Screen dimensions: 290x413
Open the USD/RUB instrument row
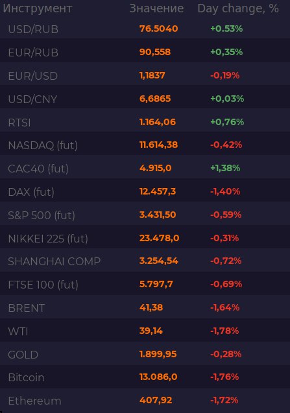point(145,29)
